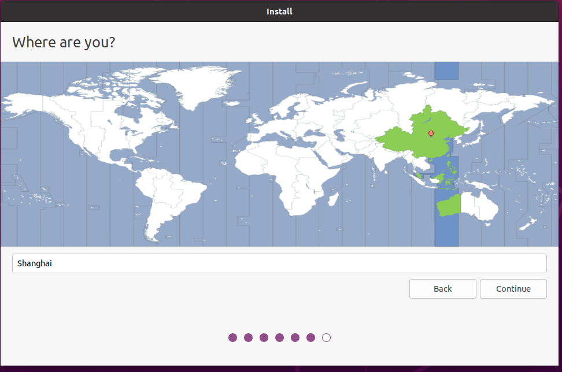Select Madagascar island on the map

pos(333,199)
